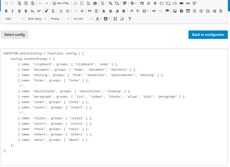Toggle Bold formatting
230x167 pixels.
(6, 11)
